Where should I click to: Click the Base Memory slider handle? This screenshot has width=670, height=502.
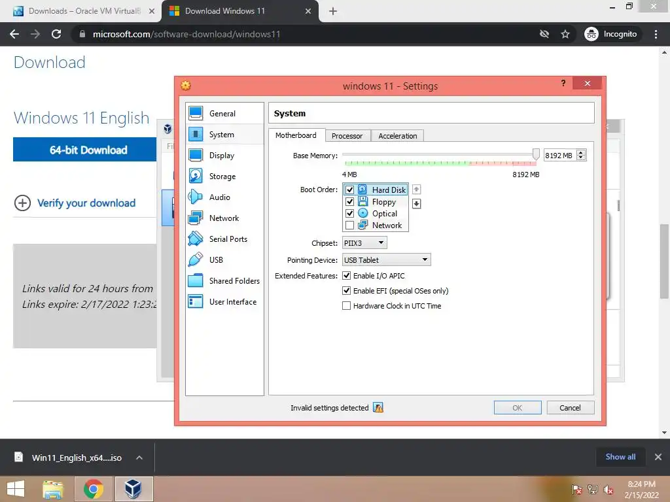coord(536,154)
